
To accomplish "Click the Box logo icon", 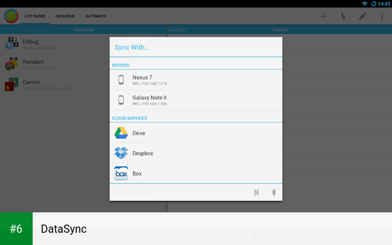I will pyautogui.click(x=121, y=174).
